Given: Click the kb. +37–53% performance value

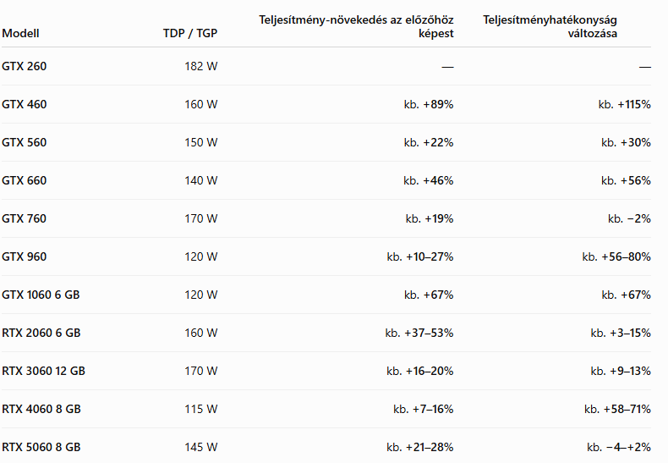Looking at the screenshot, I should pyautogui.click(x=419, y=333).
